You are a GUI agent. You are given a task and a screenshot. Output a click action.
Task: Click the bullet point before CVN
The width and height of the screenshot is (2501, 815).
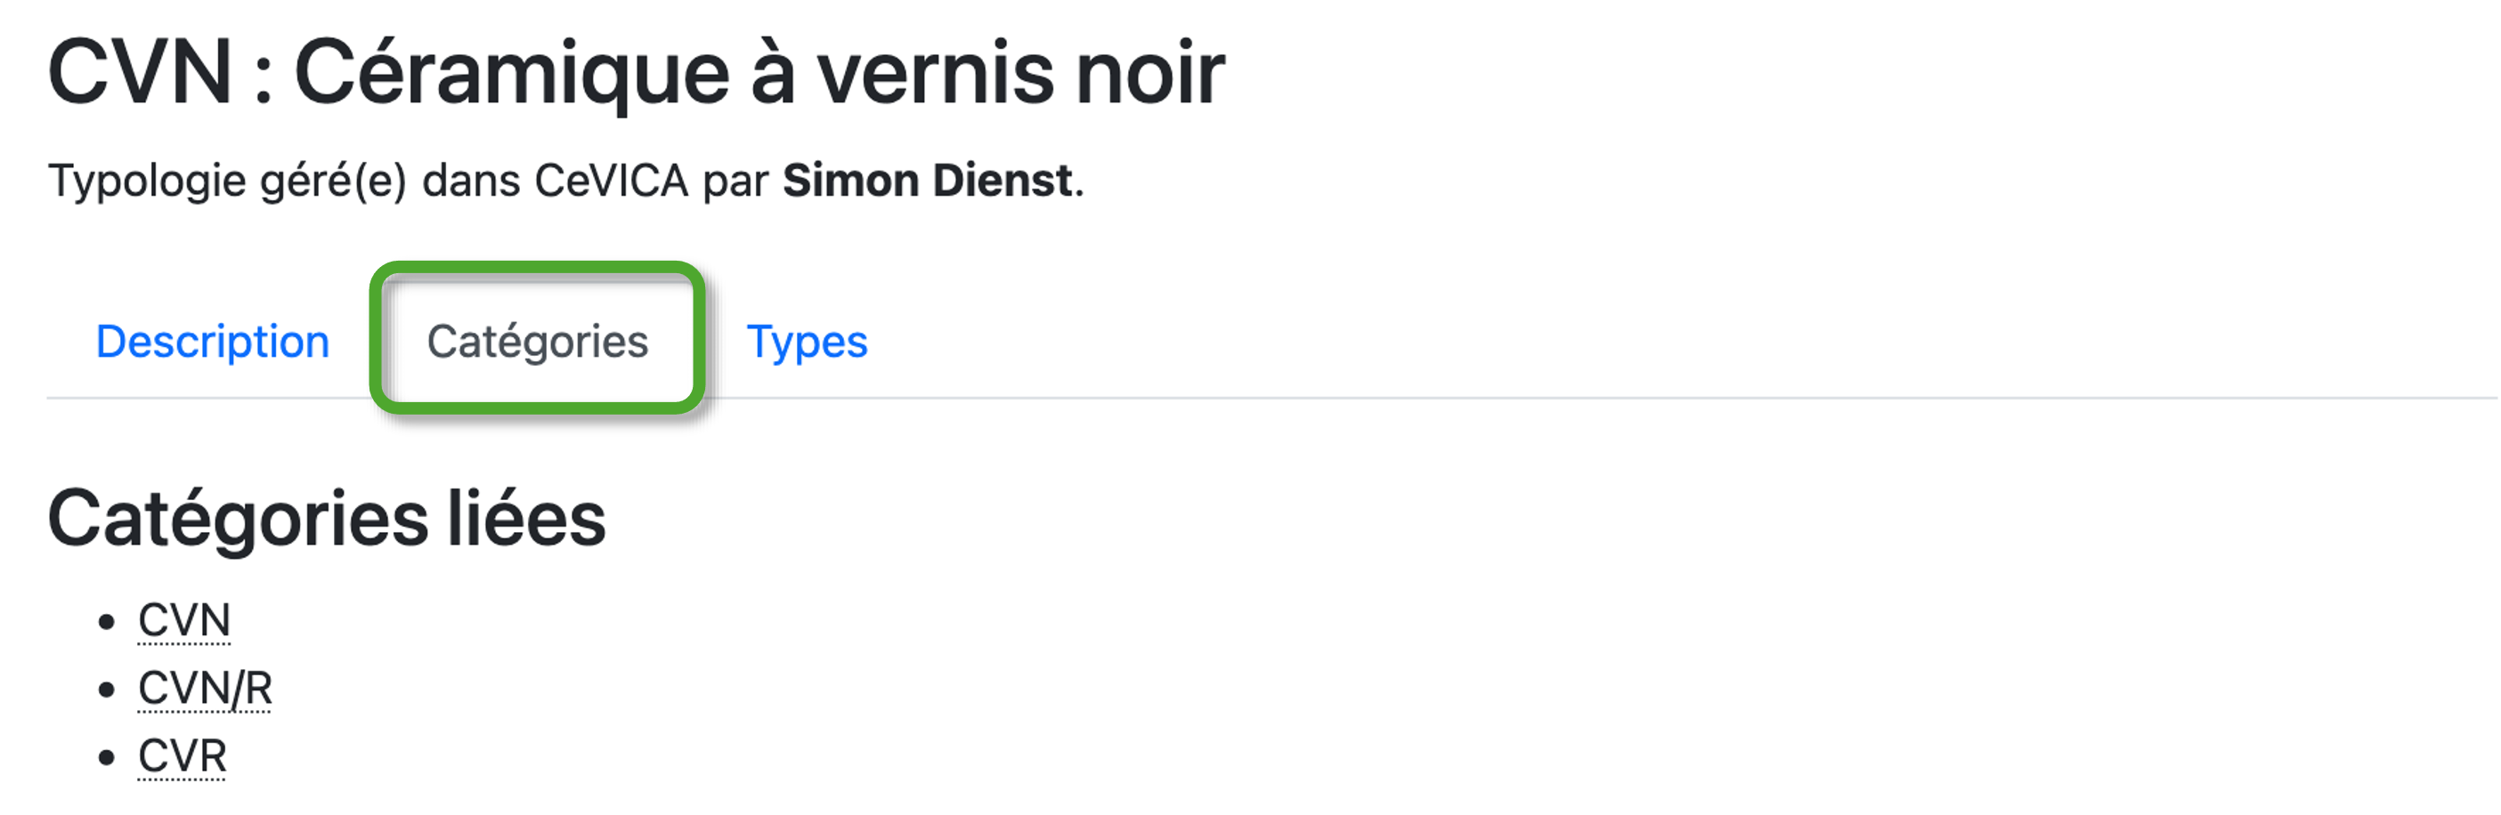tap(107, 622)
